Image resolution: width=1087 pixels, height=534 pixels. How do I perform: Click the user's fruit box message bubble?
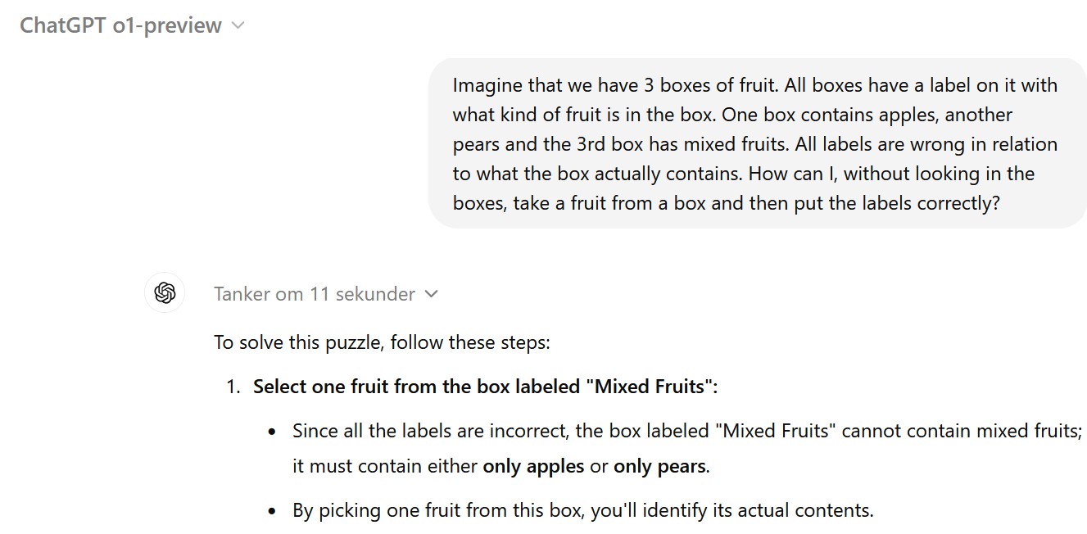[x=758, y=143]
